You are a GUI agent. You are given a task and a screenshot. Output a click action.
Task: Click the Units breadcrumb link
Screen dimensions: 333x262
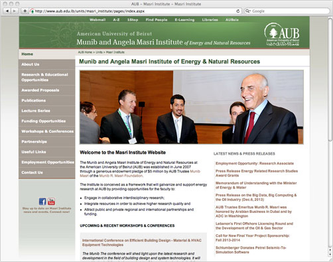click(x=99, y=52)
